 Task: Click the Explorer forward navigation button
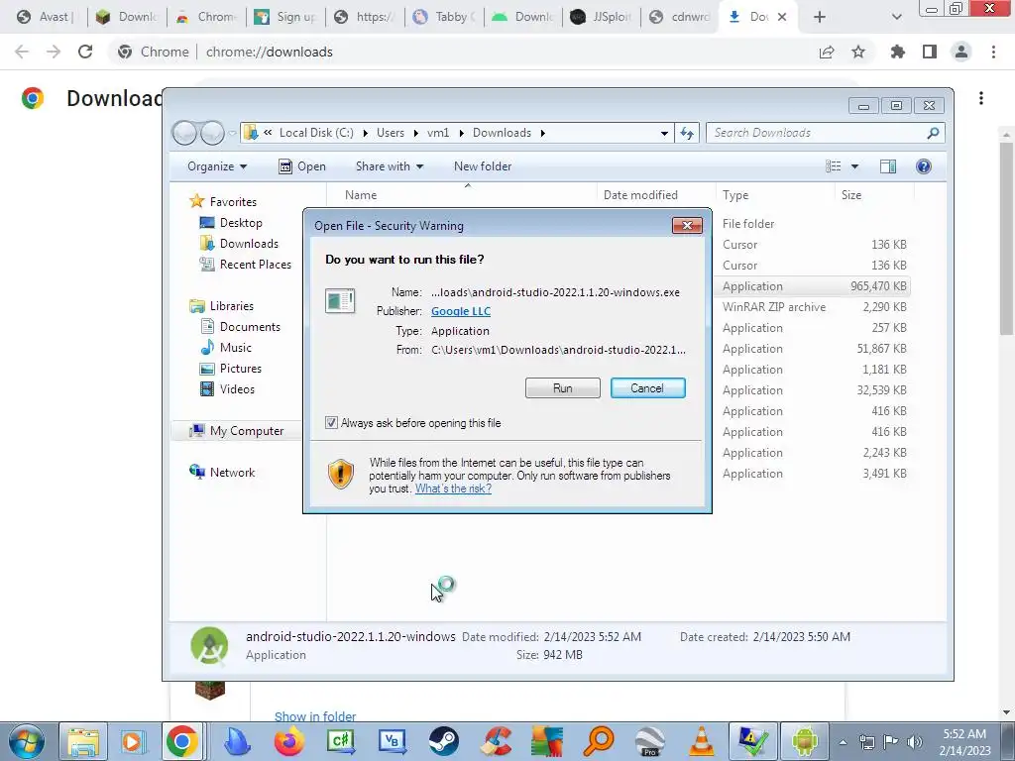pyautogui.click(x=212, y=133)
